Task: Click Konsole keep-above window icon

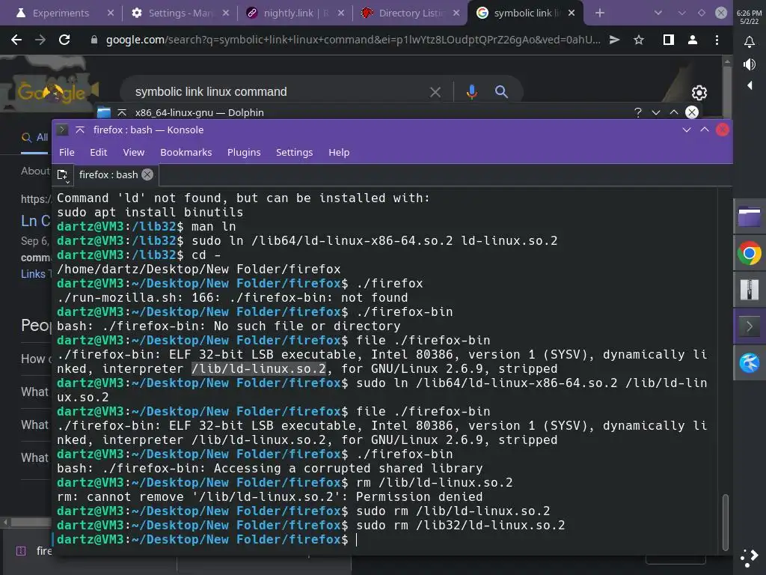Action: point(80,130)
